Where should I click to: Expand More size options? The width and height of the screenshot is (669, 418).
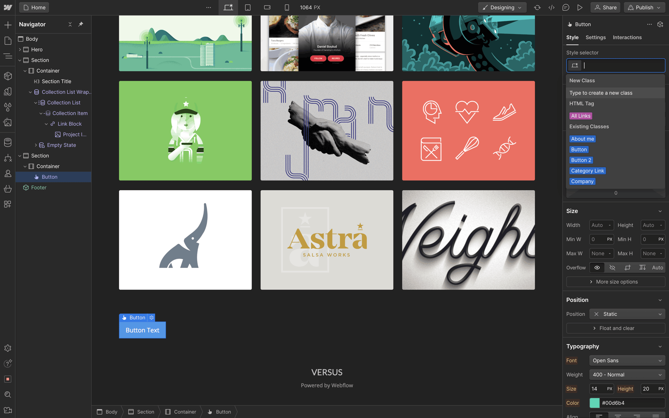(x=616, y=281)
